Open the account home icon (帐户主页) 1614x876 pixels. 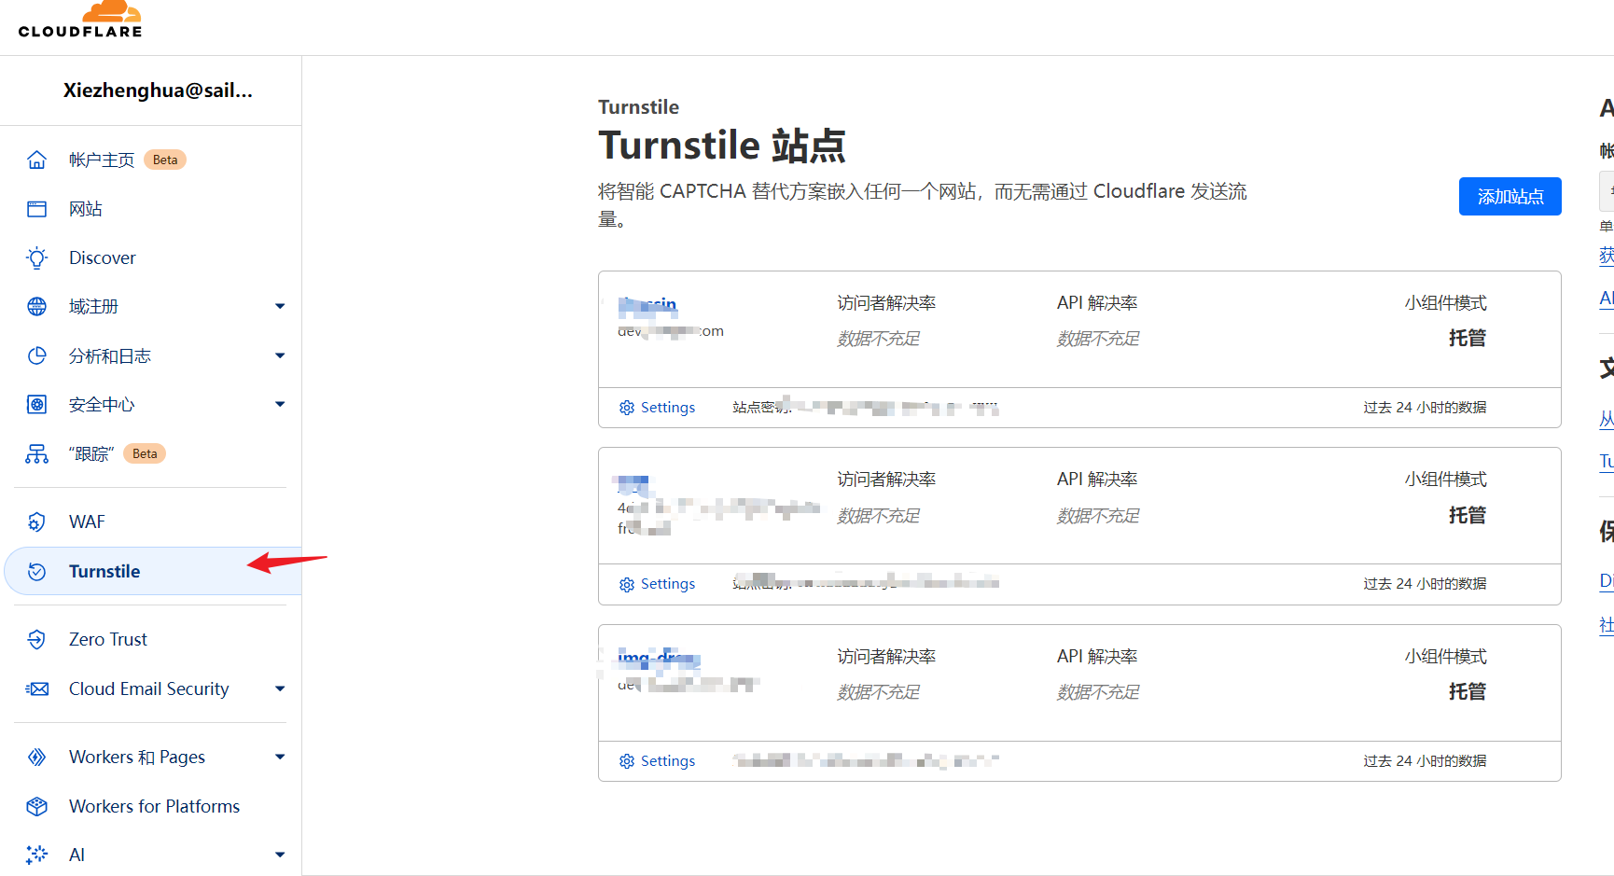pyautogui.click(x=36, y=160)
